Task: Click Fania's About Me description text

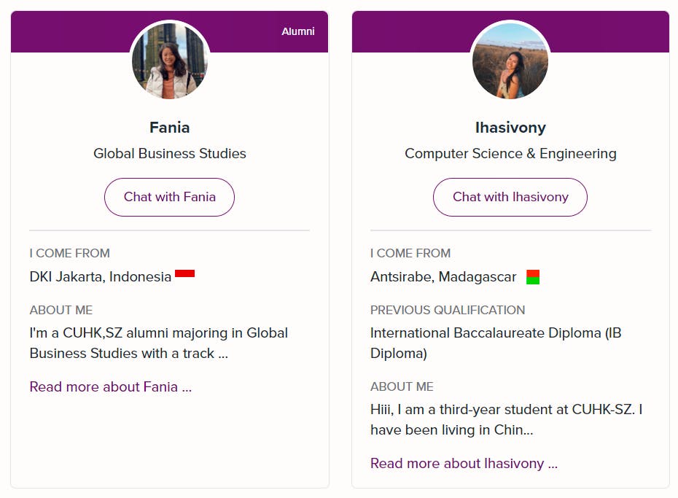Action: point(159,343)
